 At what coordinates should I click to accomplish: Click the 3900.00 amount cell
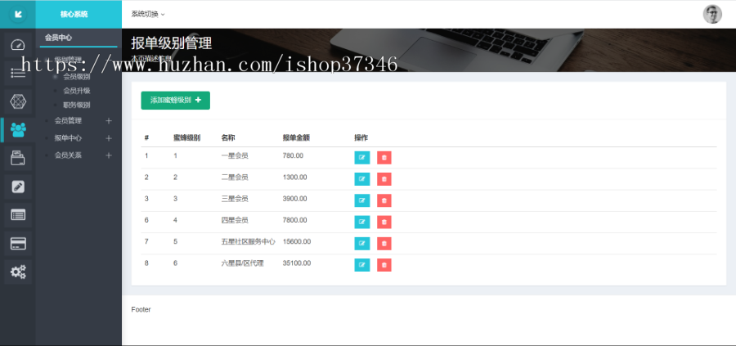tap(294, 199)
